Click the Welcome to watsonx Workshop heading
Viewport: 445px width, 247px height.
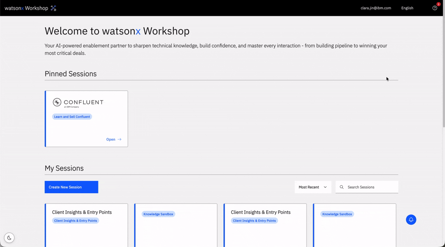[x=117, y=31]
